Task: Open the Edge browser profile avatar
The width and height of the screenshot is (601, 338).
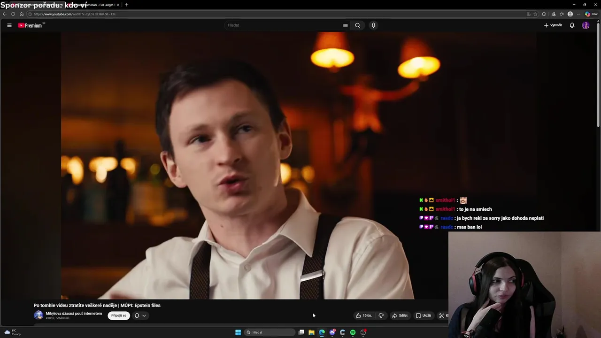Action: click(x=570, y=14)
